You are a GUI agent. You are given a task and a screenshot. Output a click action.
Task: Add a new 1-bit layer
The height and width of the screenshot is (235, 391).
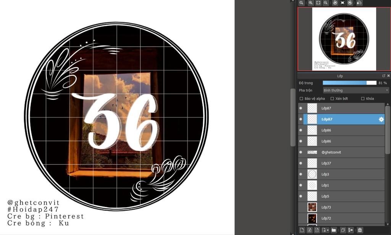click(317, 230)
